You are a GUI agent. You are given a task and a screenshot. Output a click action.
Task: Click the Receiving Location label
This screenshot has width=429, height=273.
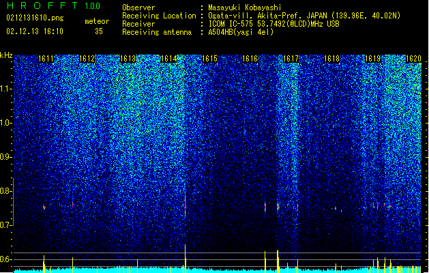[x=159, y=16]
